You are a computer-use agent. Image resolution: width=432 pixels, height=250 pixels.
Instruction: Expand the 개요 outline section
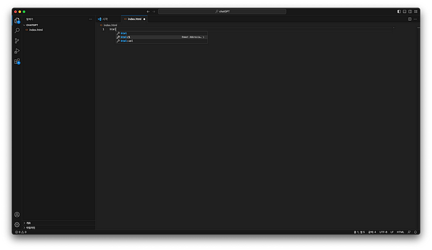coord(28,223)
